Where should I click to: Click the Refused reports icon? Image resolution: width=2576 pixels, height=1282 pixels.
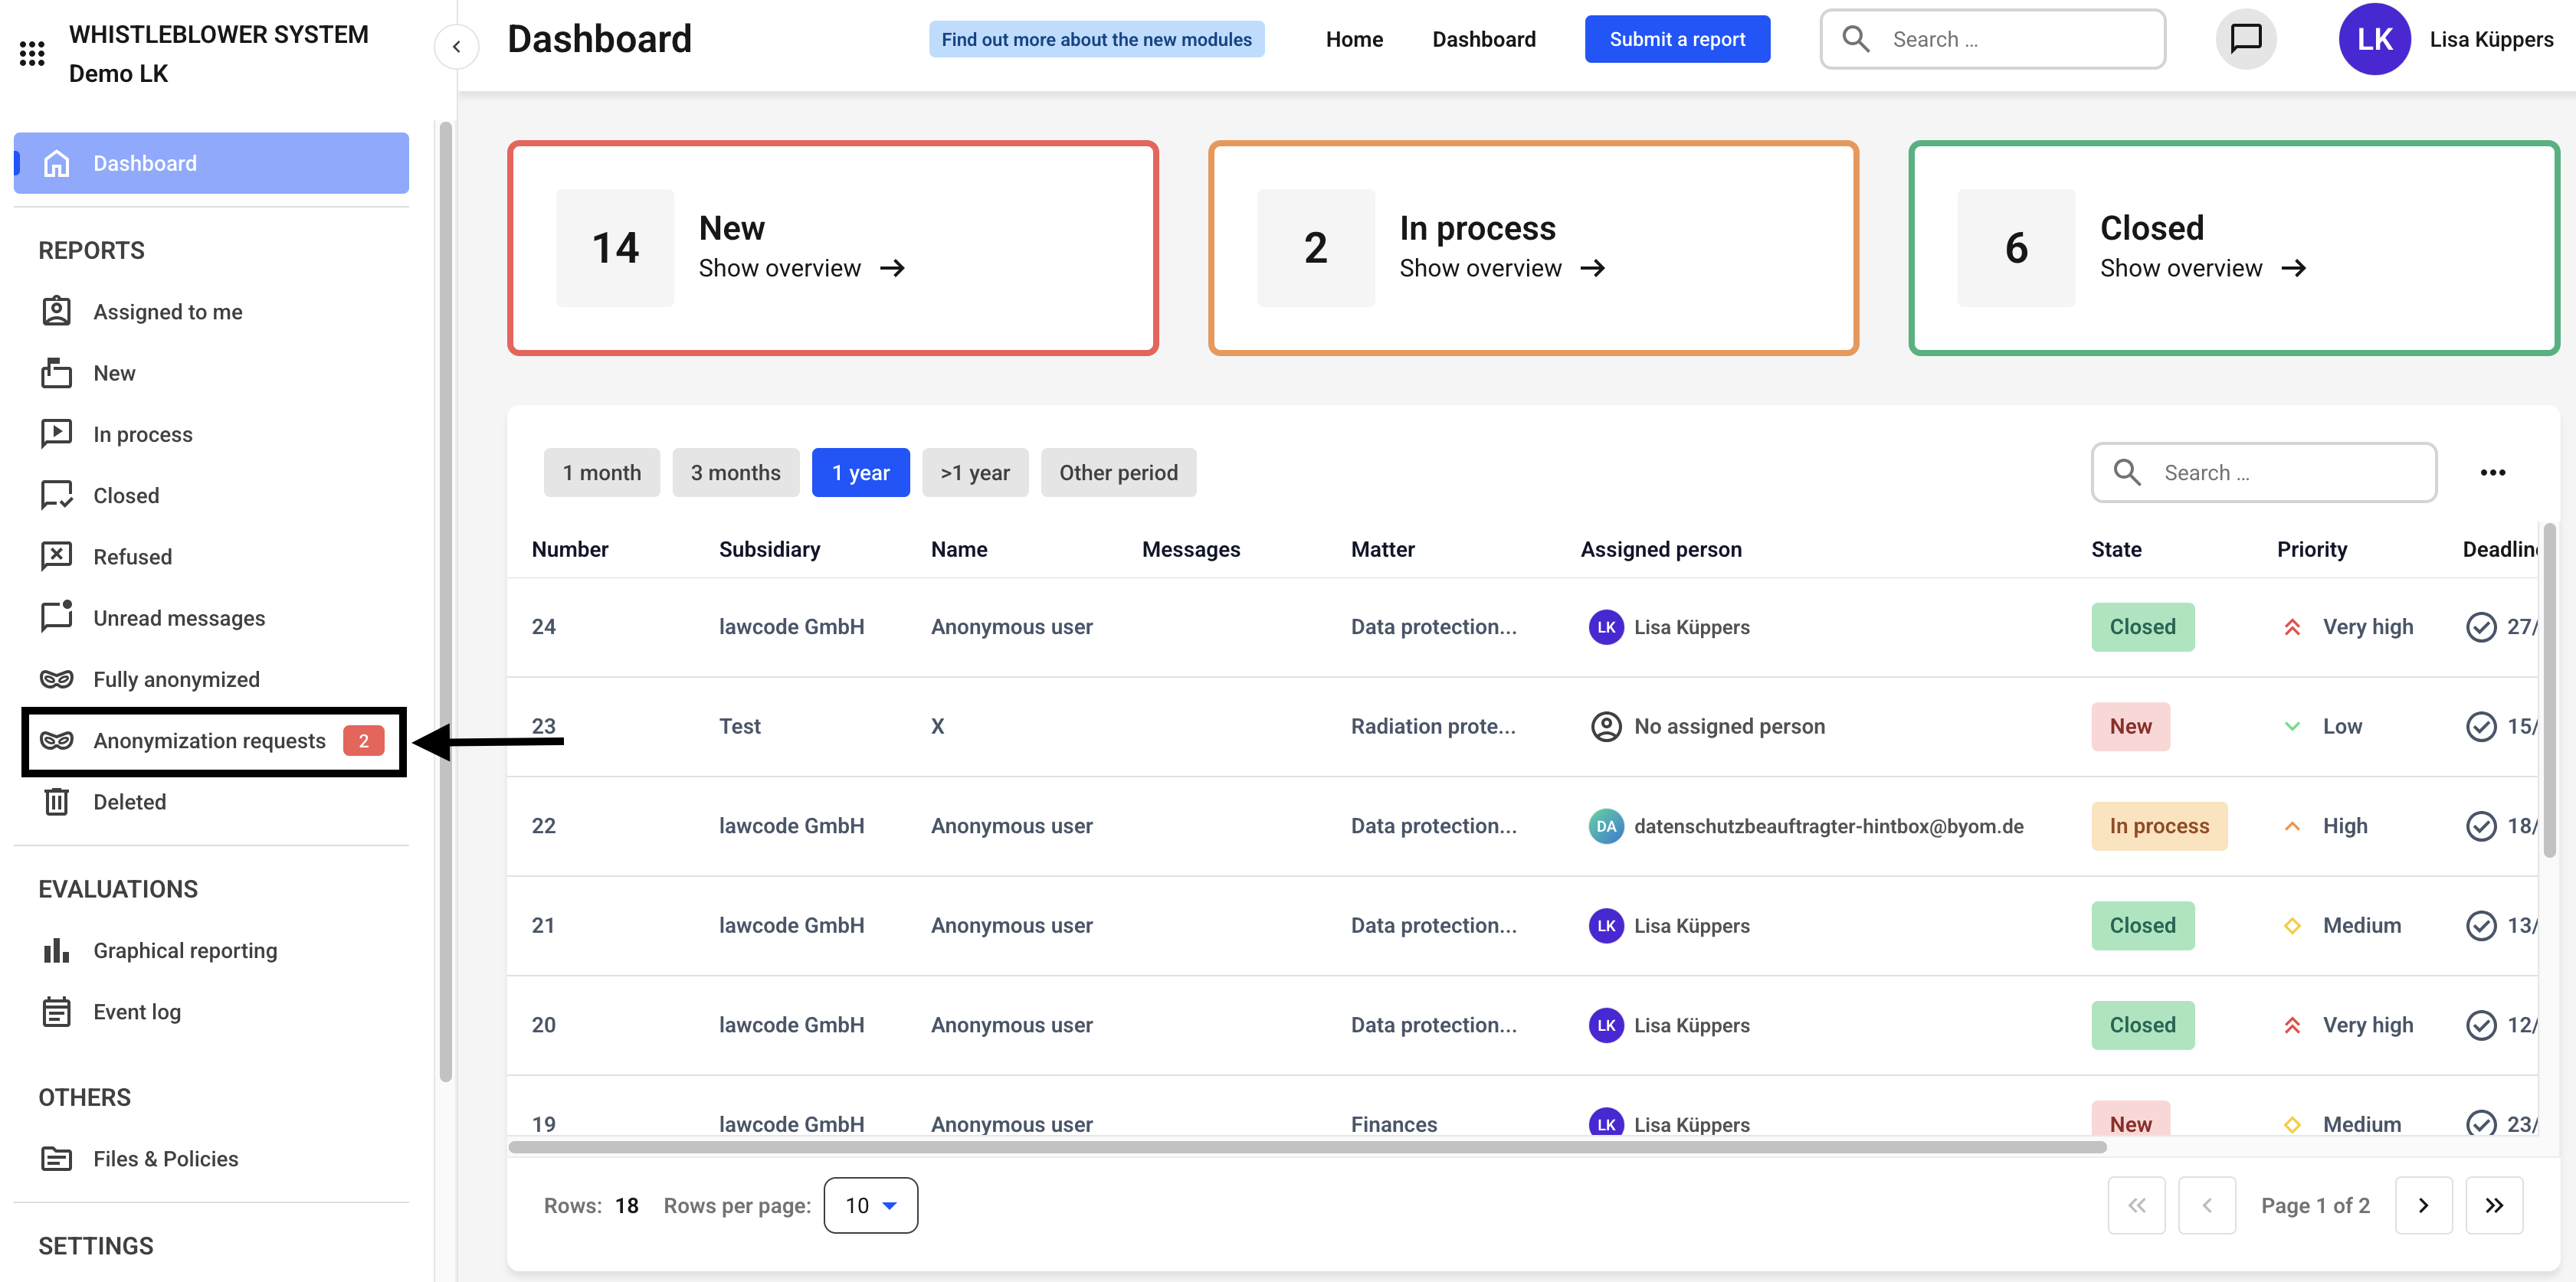point(56,555)
